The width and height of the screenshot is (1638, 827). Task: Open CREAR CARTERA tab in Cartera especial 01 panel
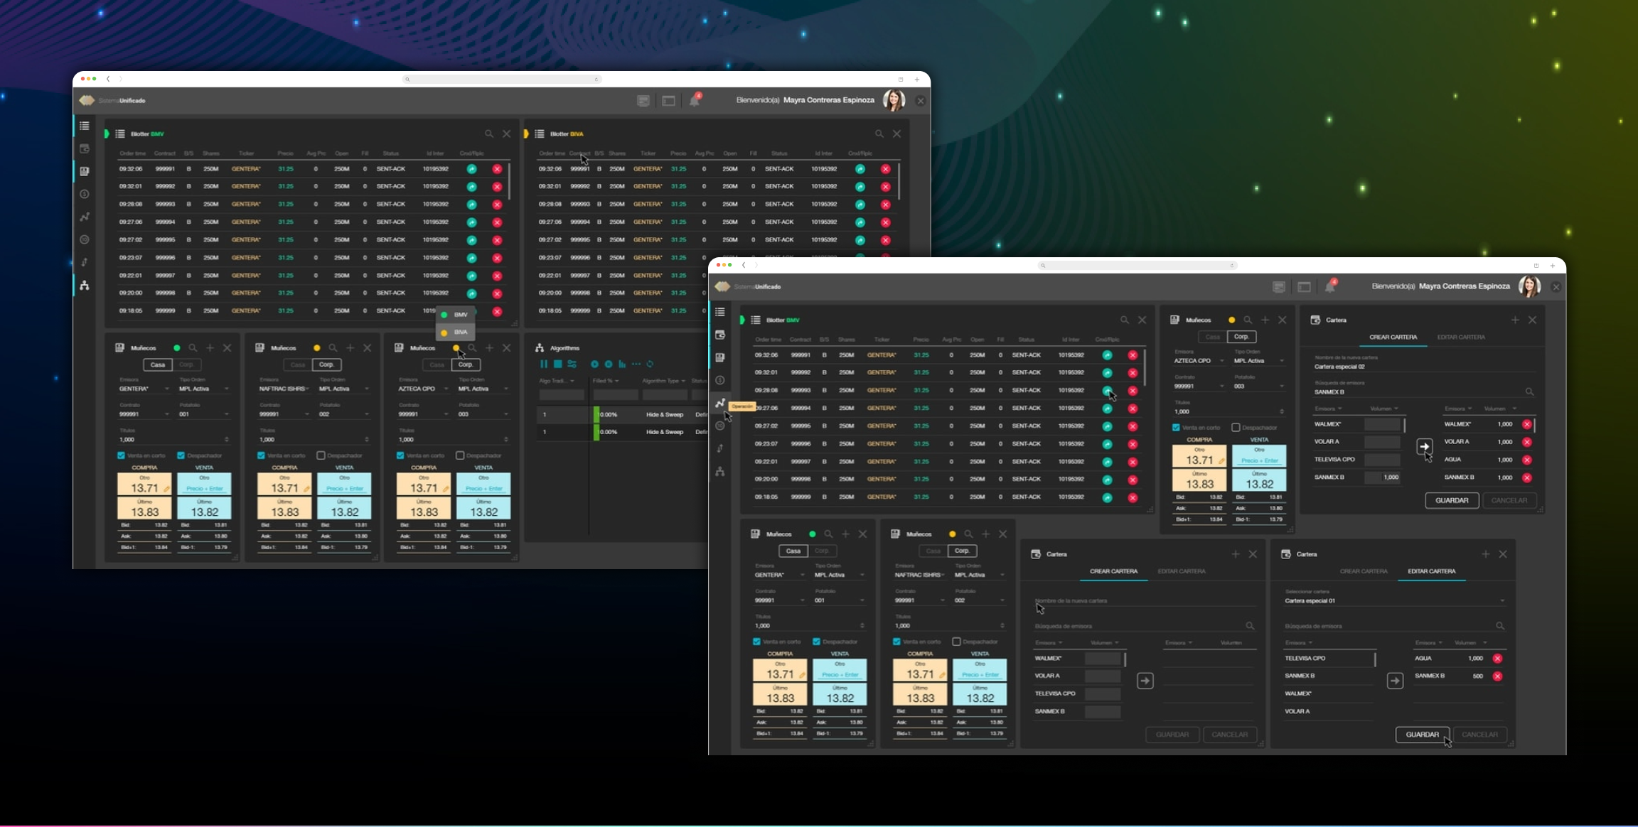coord(1363,571)
